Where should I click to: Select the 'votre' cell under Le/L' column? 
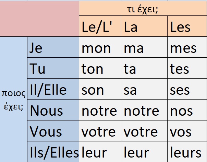point(100,131)
